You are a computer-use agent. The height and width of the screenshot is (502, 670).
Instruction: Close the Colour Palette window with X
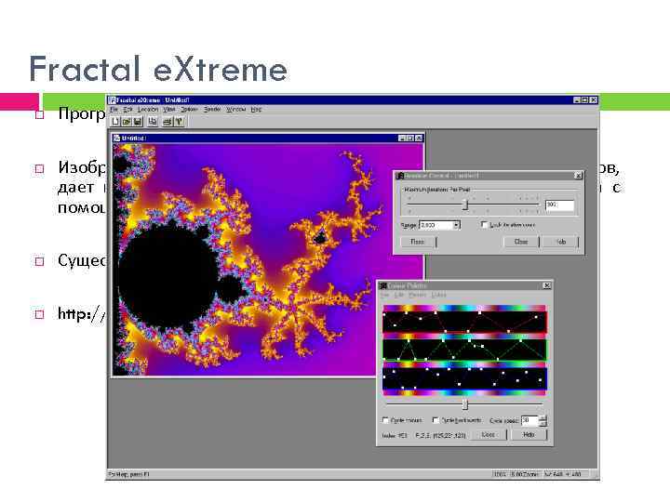(547, 285)
